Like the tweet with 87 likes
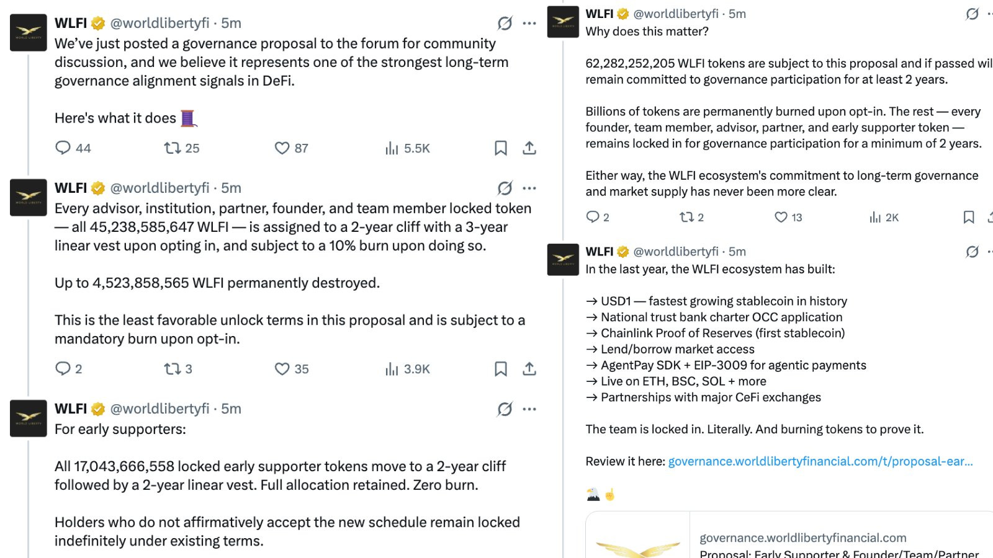Viewport: 993px width, 558px height. click(x=282, y=148)
